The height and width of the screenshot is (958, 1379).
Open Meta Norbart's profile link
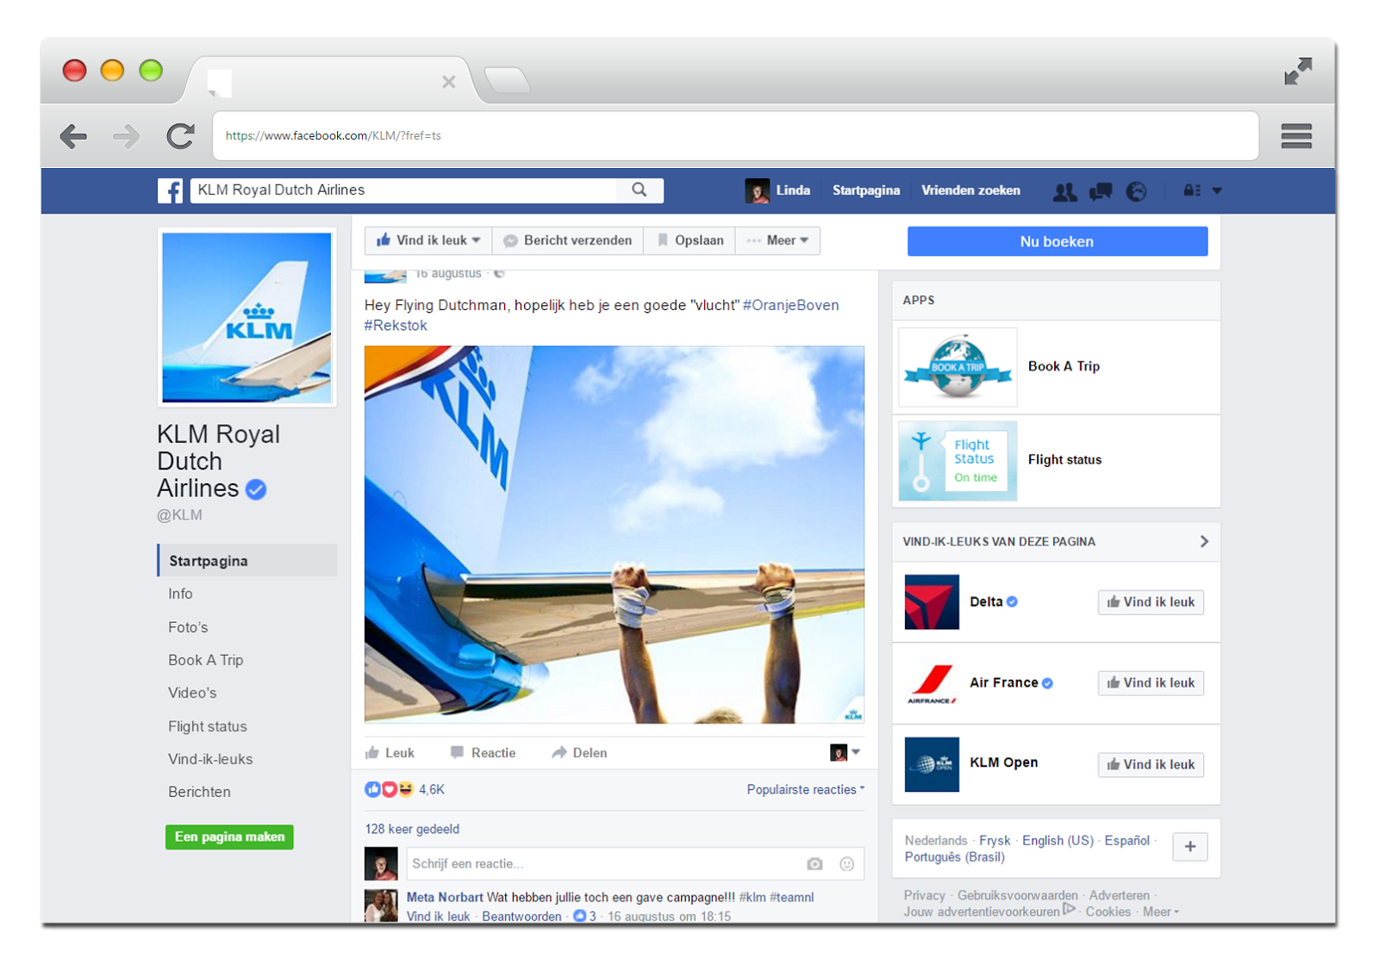445,897
